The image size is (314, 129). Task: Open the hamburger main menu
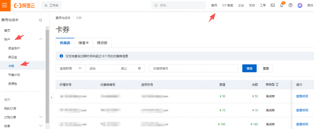coord(5,5)
